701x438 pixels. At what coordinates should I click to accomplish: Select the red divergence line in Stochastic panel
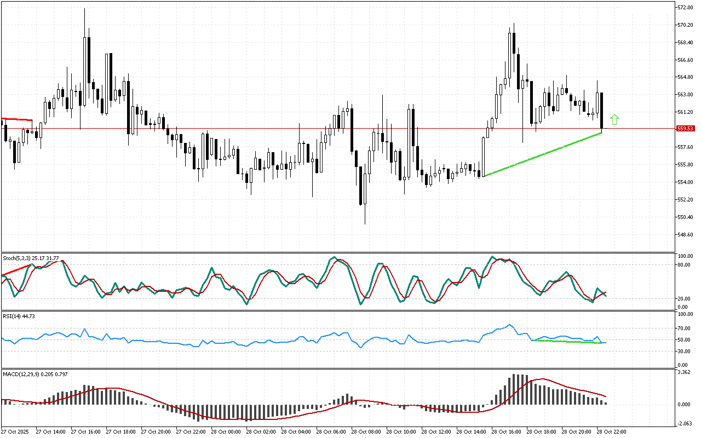coord(16,270)
